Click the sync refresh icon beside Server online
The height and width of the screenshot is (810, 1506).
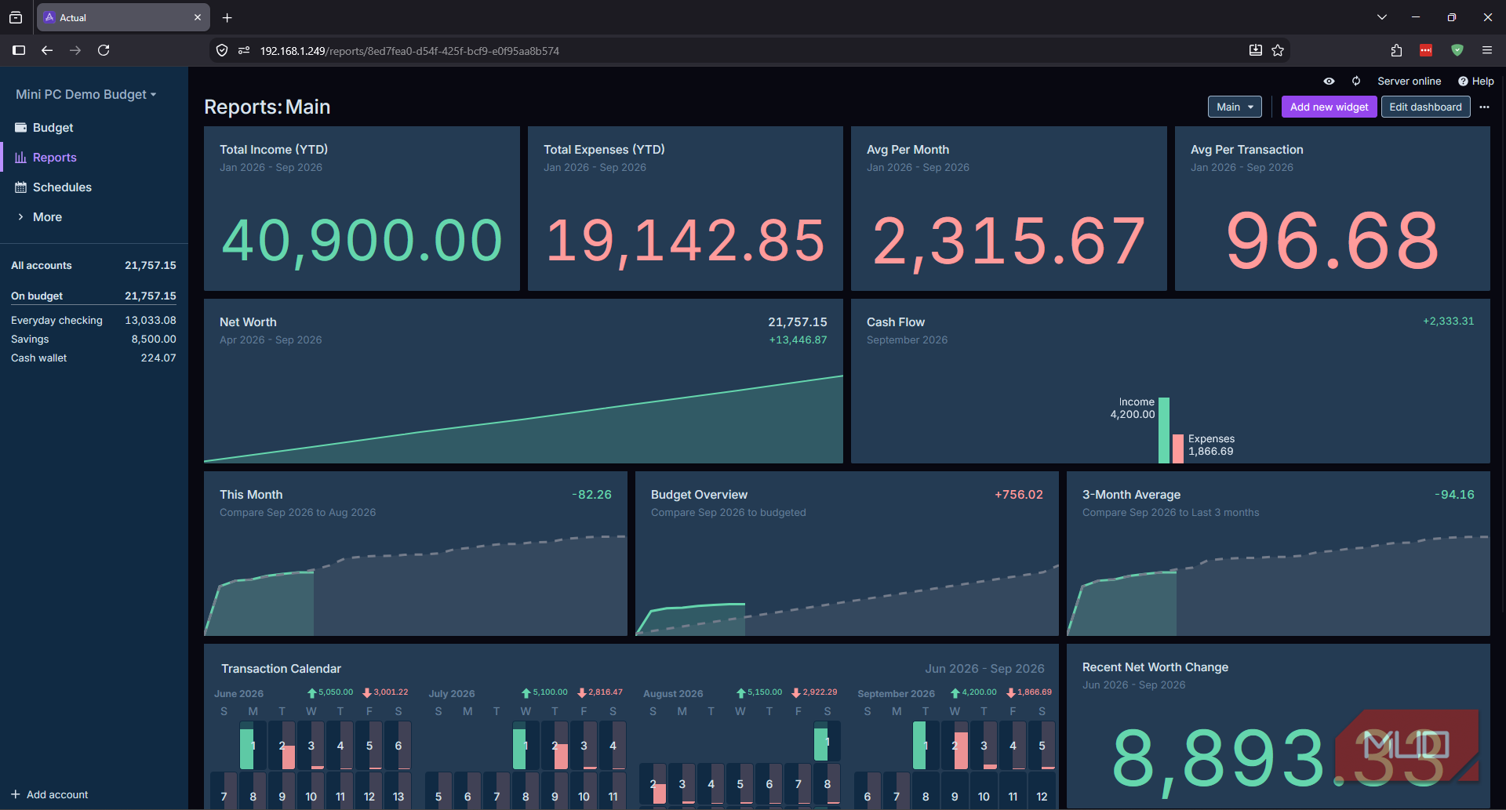(1356, 81)
